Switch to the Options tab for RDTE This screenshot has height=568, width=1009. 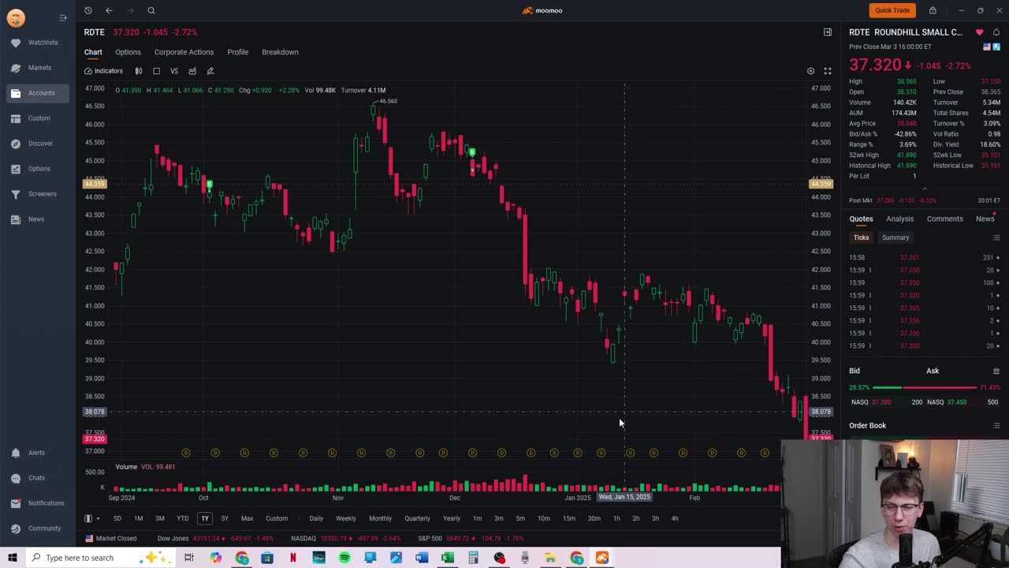[x=128, y=52]
